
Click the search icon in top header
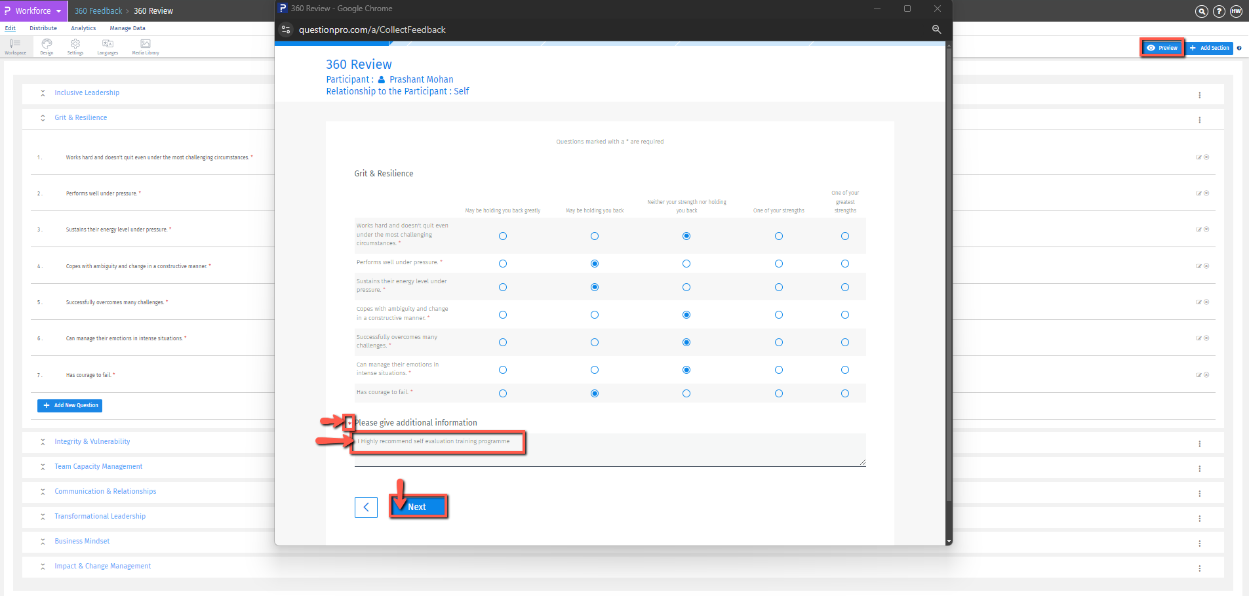[x=1201, y=11]
